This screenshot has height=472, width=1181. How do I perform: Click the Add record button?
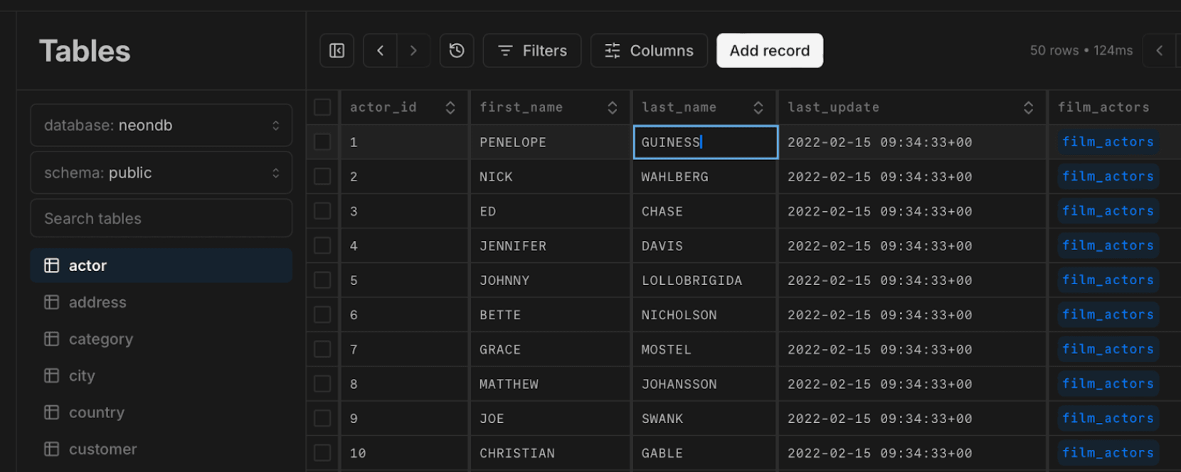click(x=769, y=50)
